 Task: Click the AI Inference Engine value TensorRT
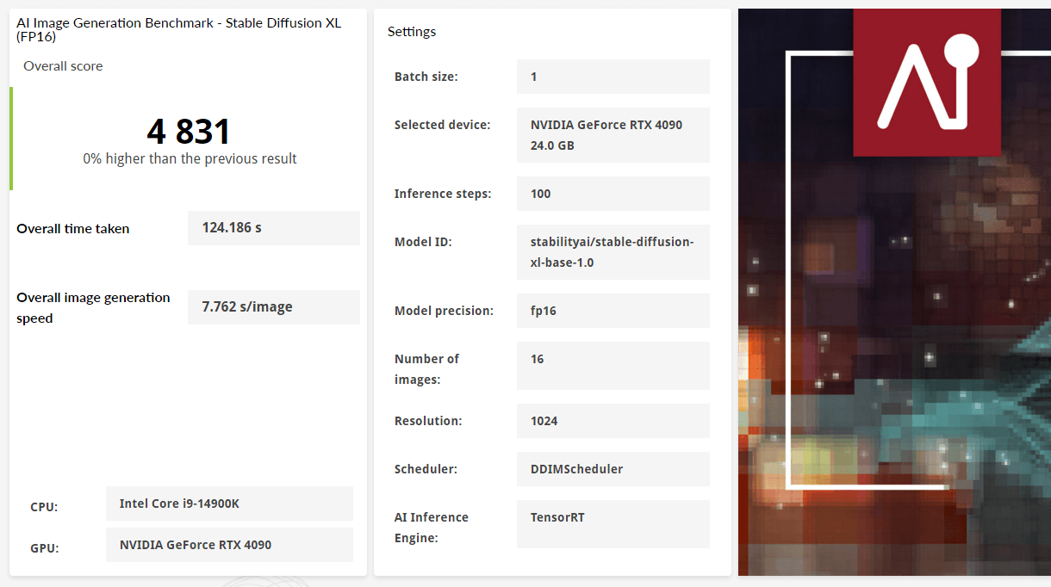tap(613, 524)
